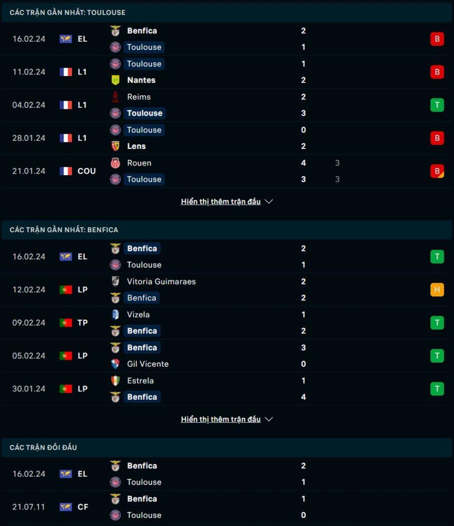Click the red B result badge for Toulouse–Nantes
454x526 pixels.
(437, 72)
